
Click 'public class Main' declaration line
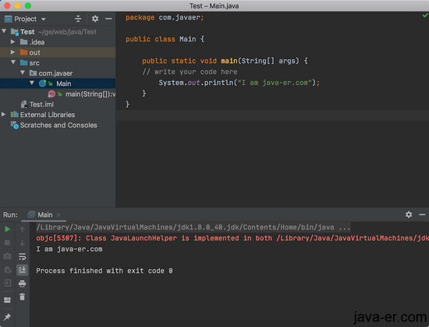(165, 39)
